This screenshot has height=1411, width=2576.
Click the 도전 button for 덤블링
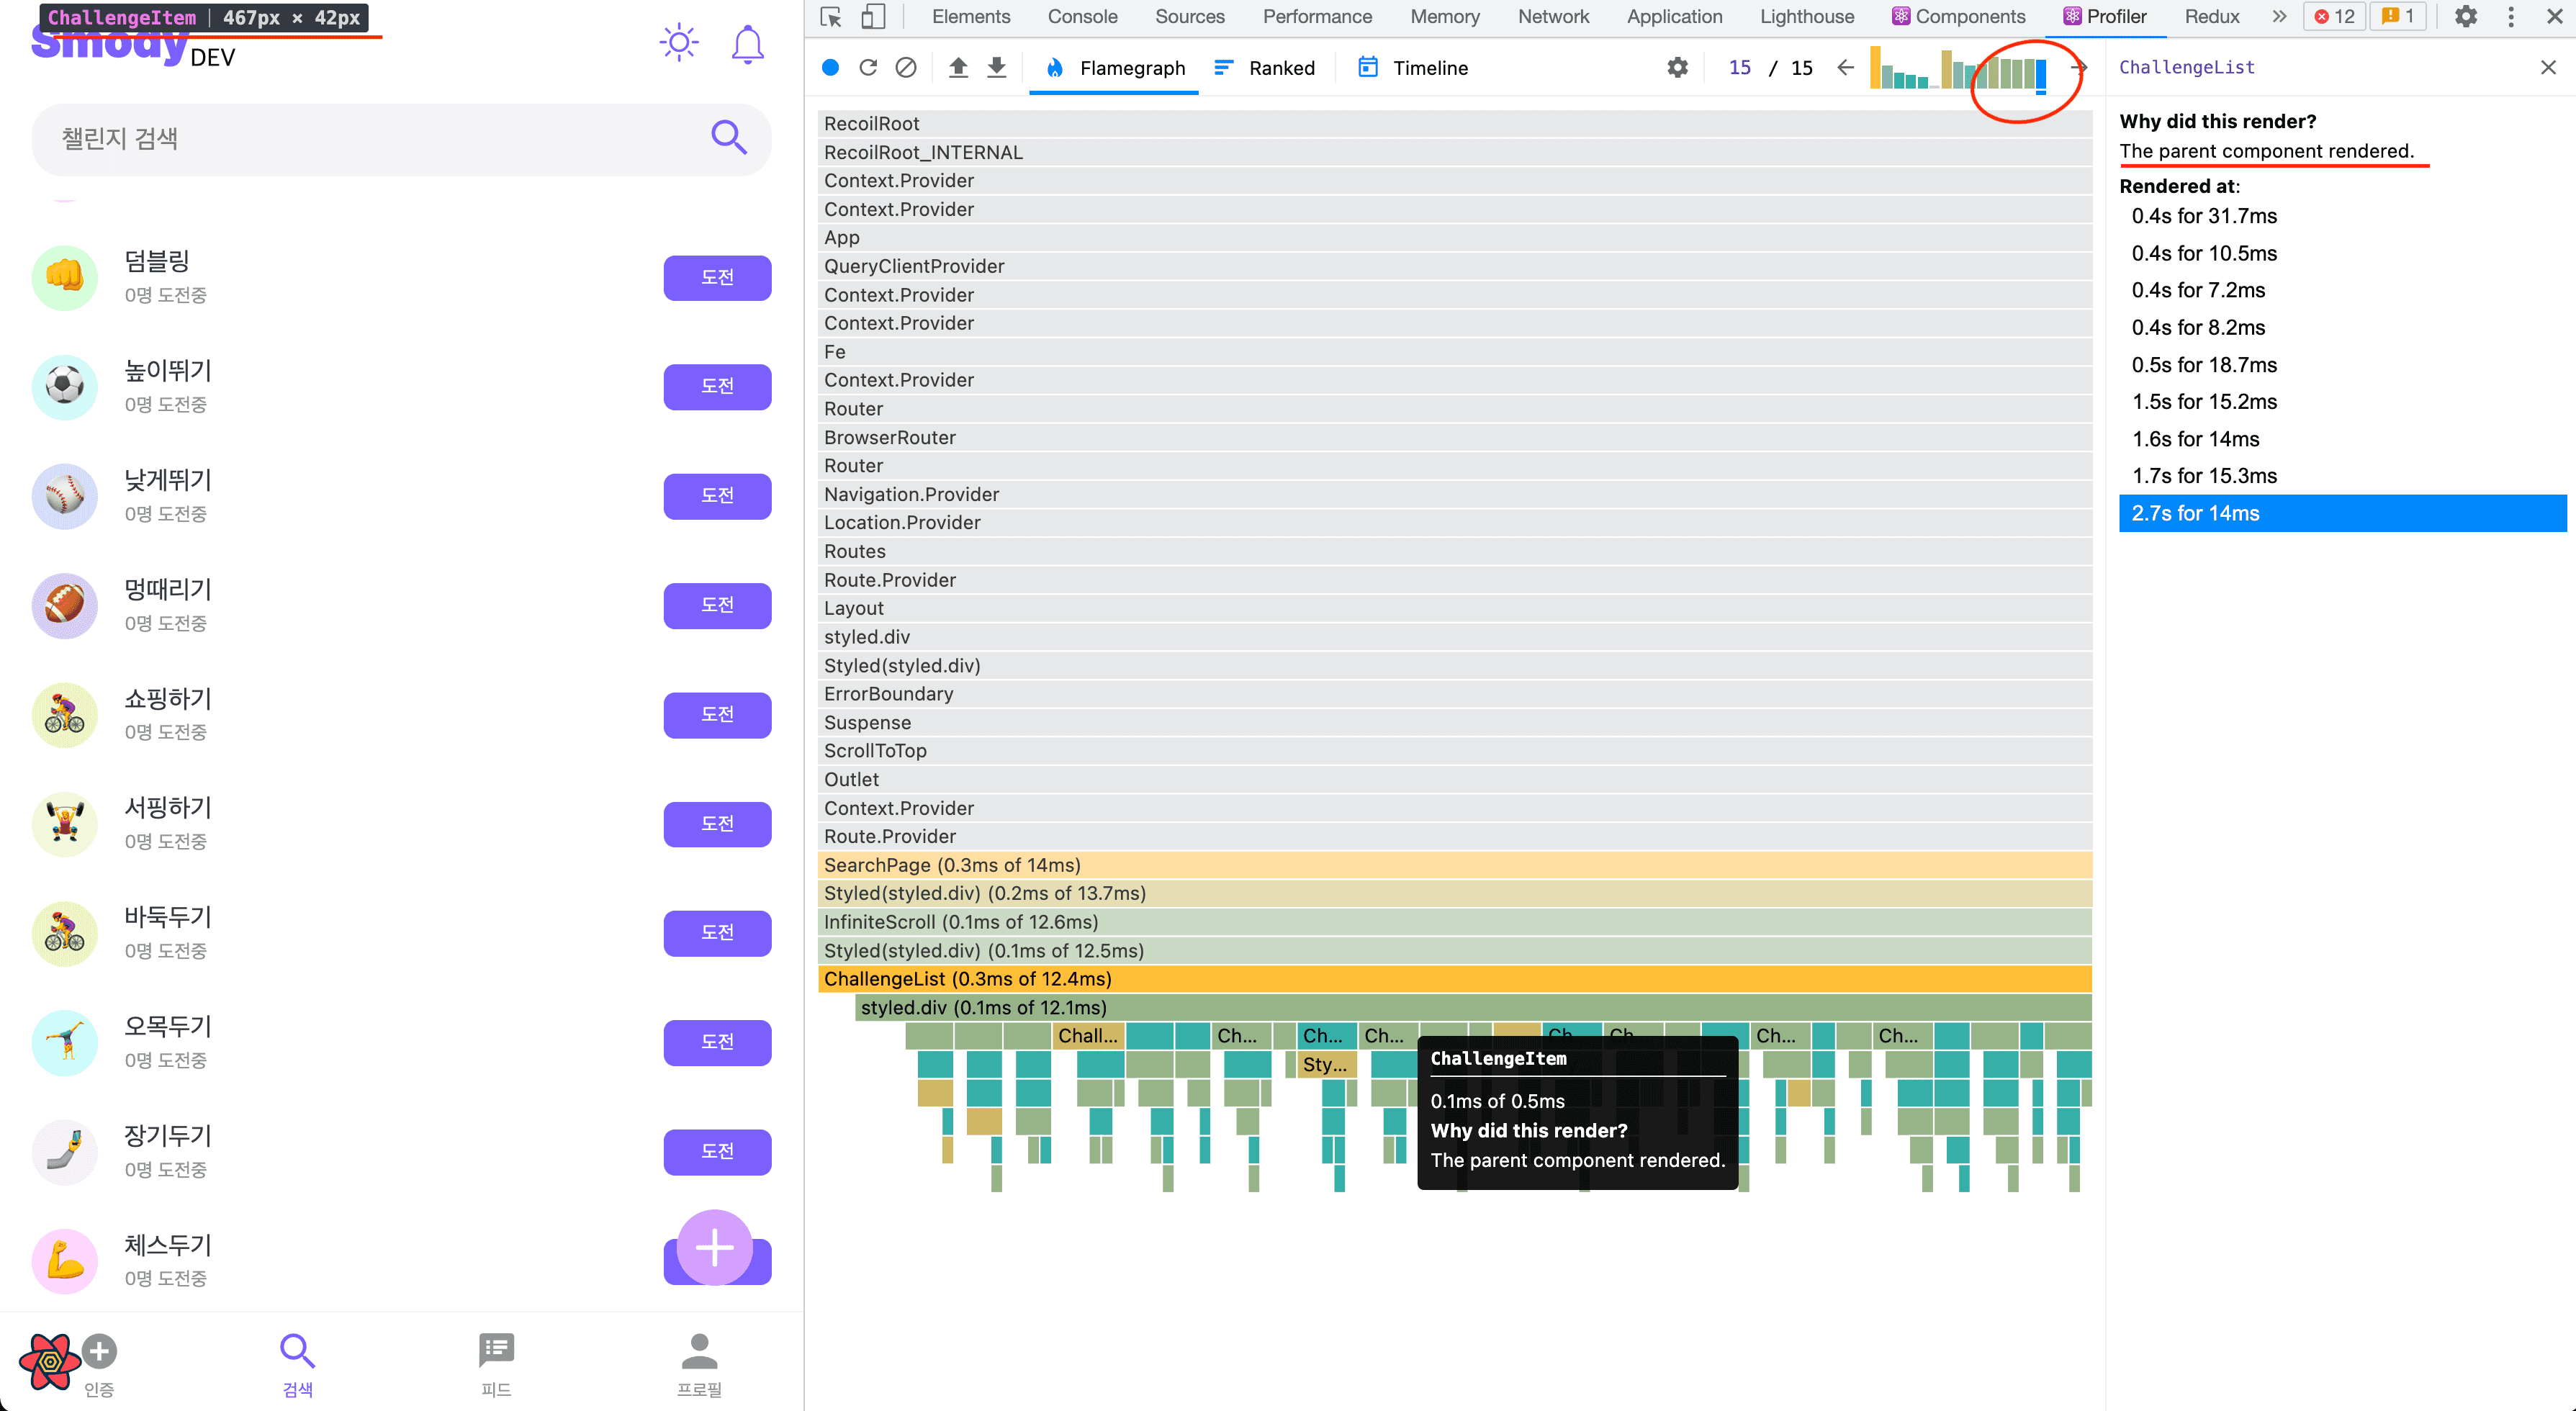[717, 277]
